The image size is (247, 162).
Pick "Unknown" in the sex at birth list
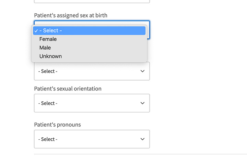[x=50, y=56]
